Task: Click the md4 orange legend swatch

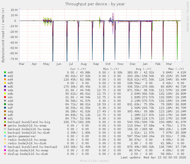Action: pos(5,79)
